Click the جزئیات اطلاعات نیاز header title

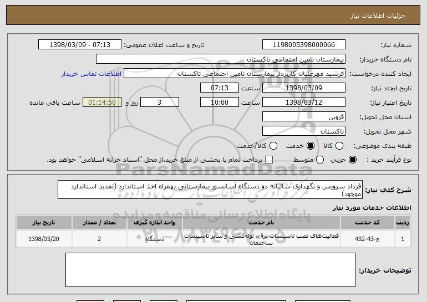coord(378,16)
